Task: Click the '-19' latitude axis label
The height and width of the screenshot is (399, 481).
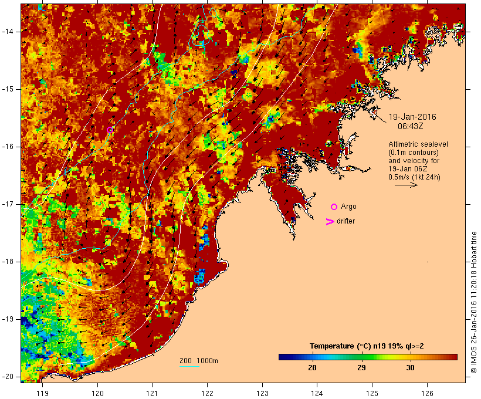Action: click(x=8, y=319)
